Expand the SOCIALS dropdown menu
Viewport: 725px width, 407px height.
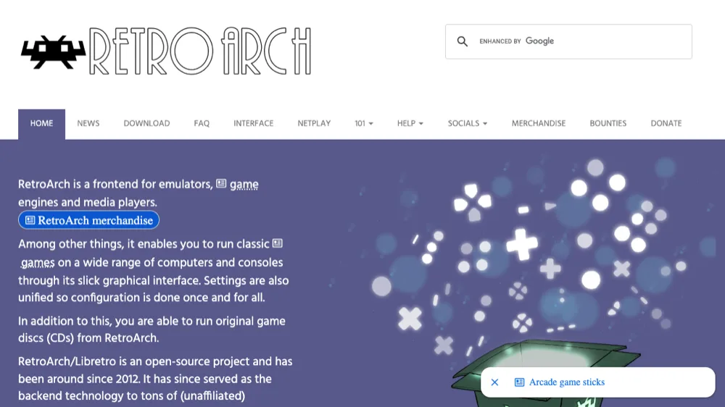click(468, 124)
